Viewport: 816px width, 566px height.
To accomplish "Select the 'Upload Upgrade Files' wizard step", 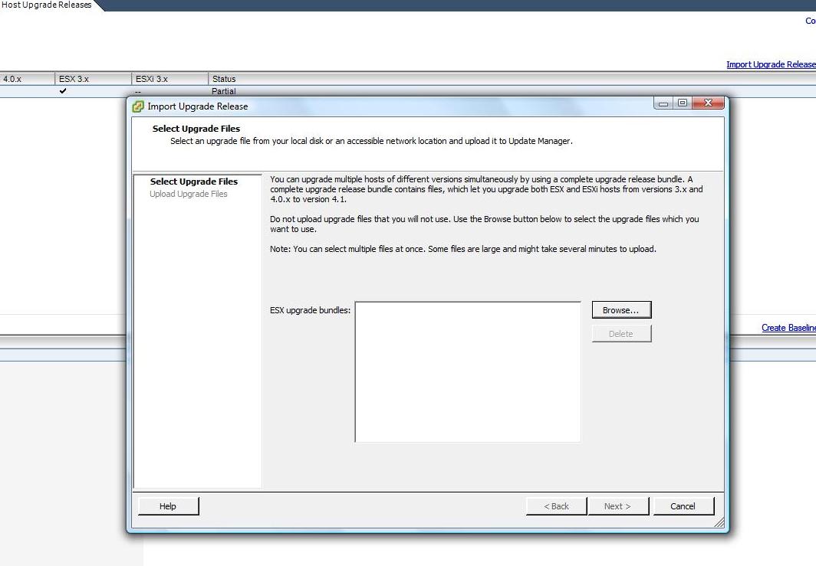I will [189, 194].
